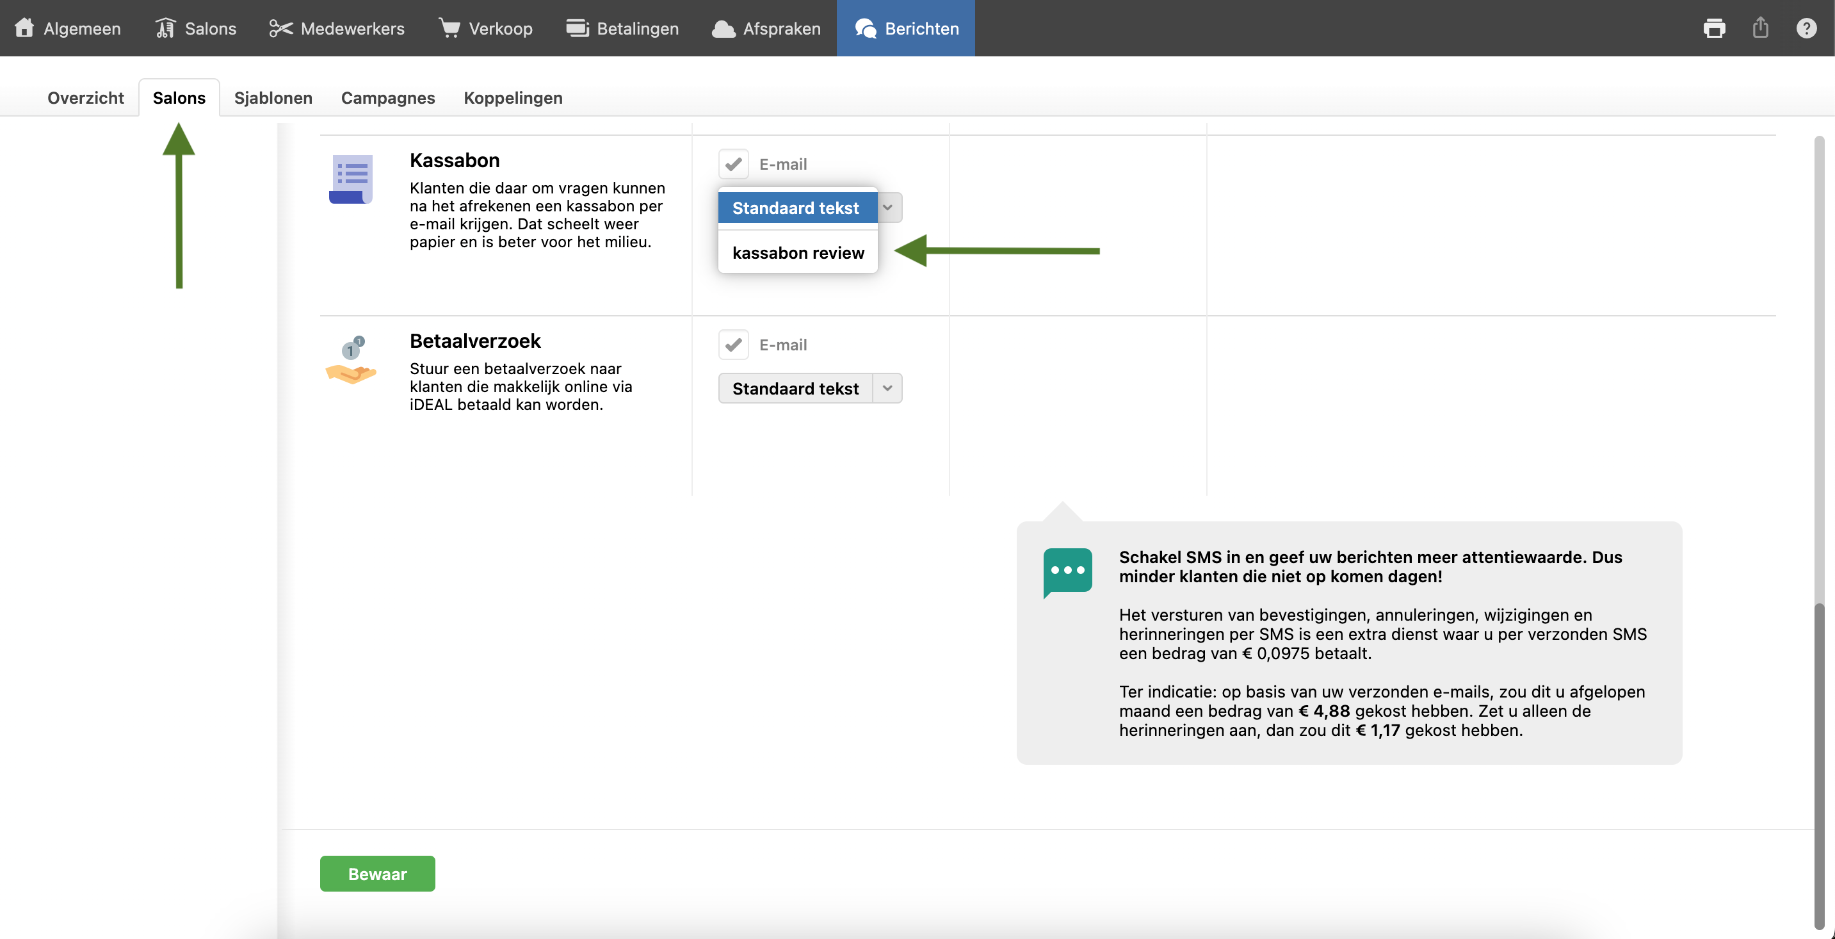The image size is (1835, 939).
Task: Switch to the Sjablonen tab
Action: pyautogui.click(x=273, y=97)
